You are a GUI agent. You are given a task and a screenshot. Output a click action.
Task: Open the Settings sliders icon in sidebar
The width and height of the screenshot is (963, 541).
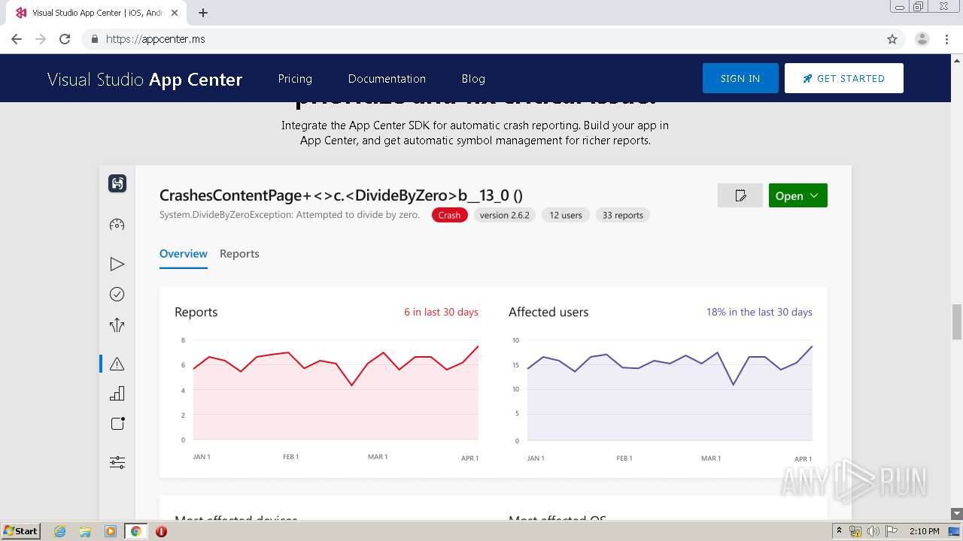point(117,462)
